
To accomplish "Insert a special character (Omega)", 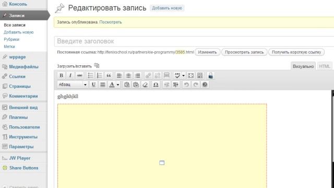I will point(156,85).
